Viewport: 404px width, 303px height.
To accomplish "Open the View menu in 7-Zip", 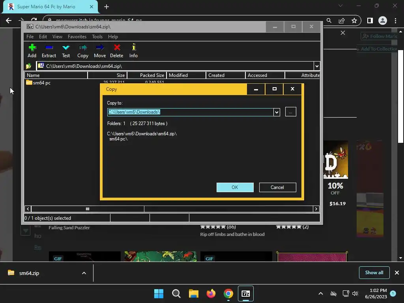I will (57, 37).
